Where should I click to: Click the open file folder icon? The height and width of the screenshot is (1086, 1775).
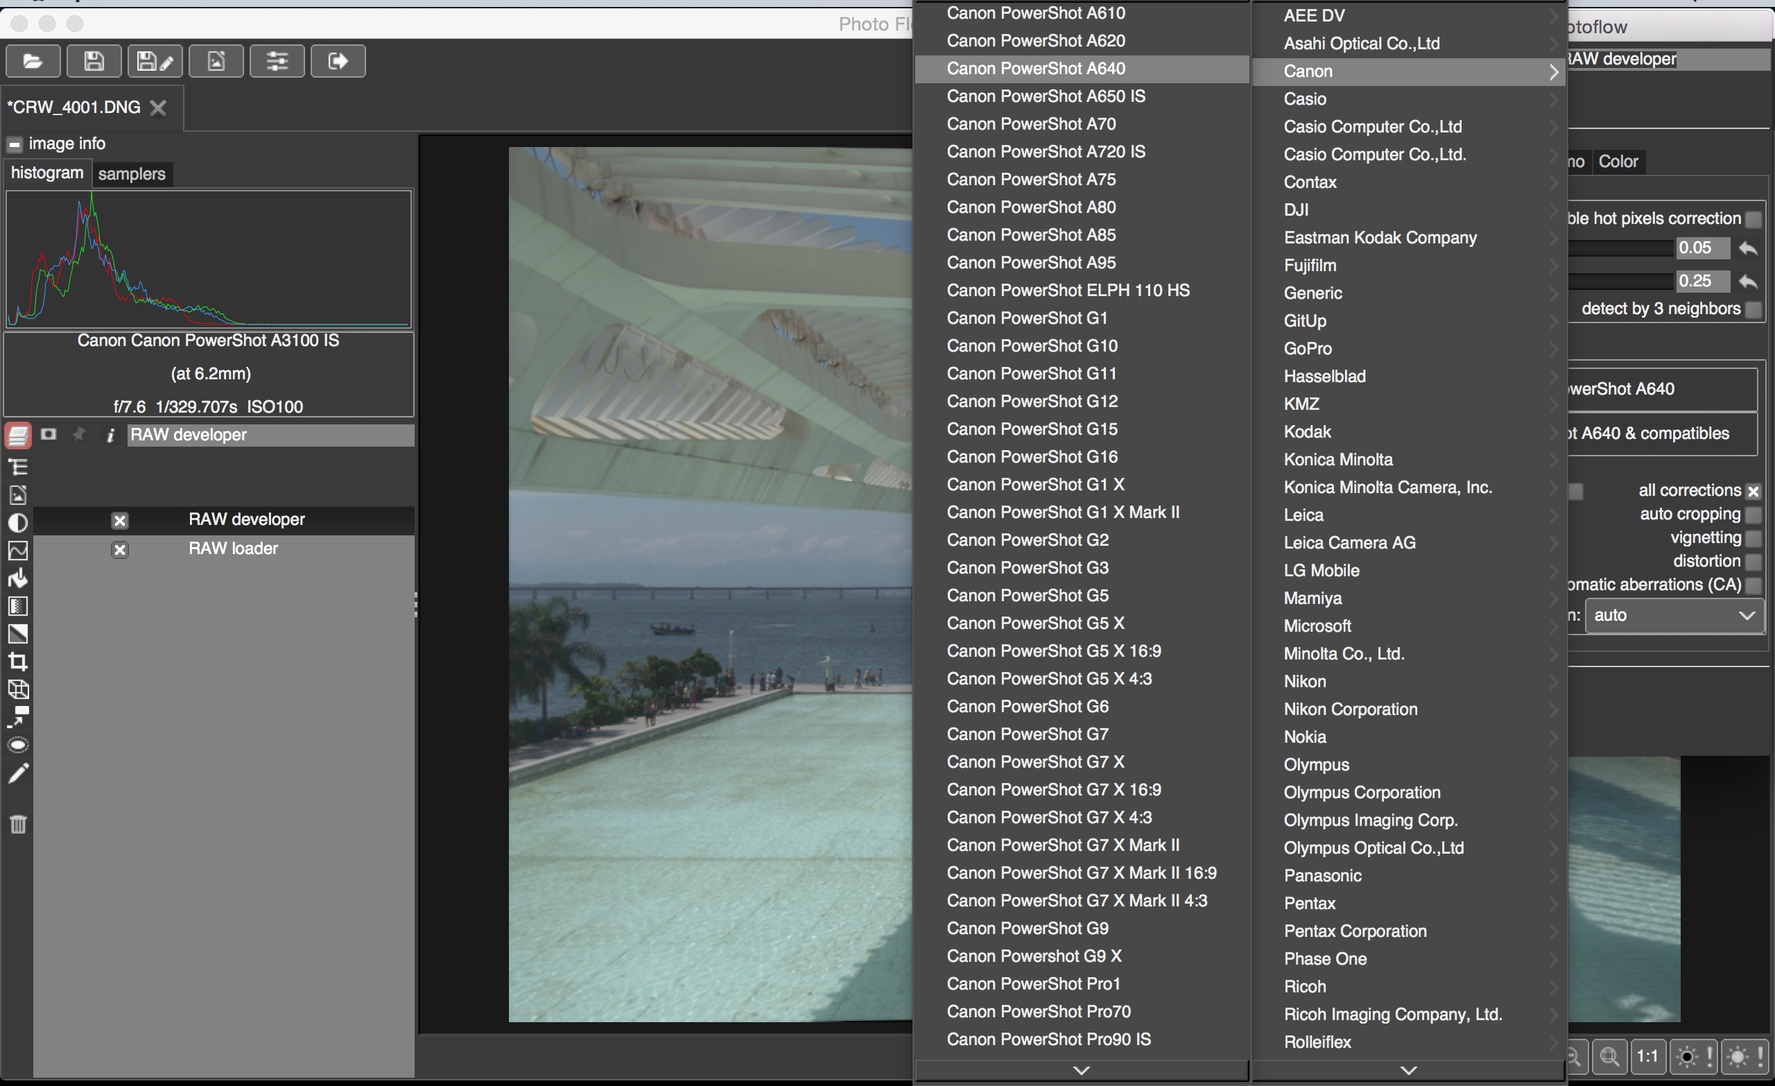[x=33, y=61]
